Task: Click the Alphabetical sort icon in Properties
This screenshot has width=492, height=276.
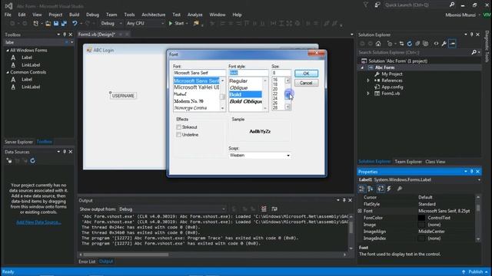Action: click(371, 189)
